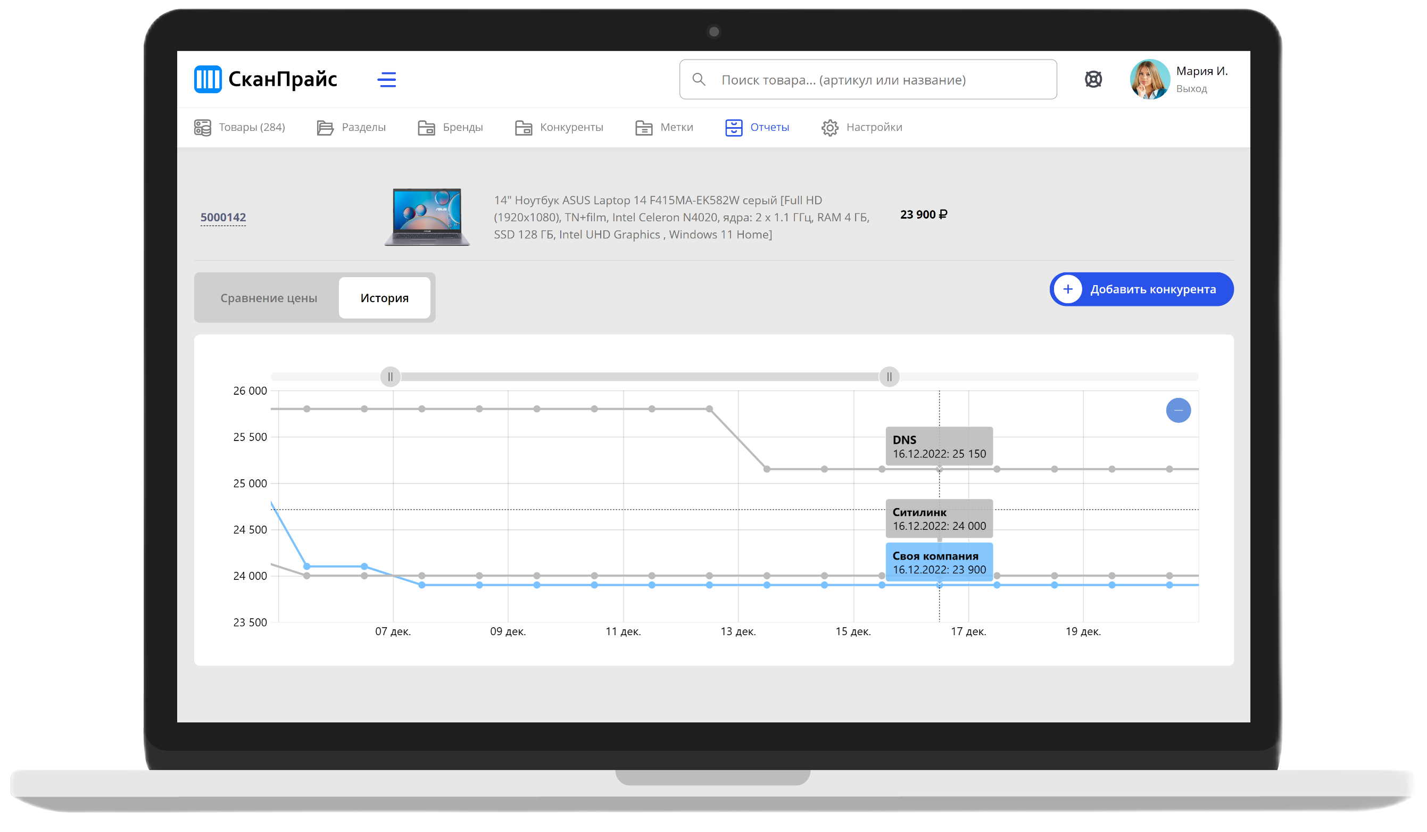The width and height of the screenshot is (1427, 832).
Task: Click the Своя компания 16.12.2022 tooltip
Action: [939, 563]
